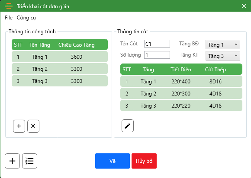
Task: Select the Tầng 2 row with section 220*300
Action: [181, 93]
